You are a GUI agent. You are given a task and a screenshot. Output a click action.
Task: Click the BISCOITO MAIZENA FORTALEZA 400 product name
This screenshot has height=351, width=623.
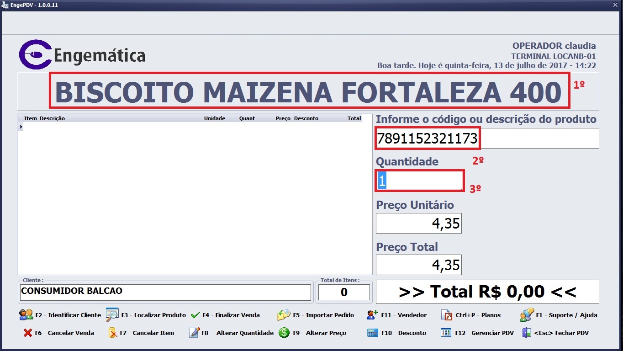[x=308, y=92]
